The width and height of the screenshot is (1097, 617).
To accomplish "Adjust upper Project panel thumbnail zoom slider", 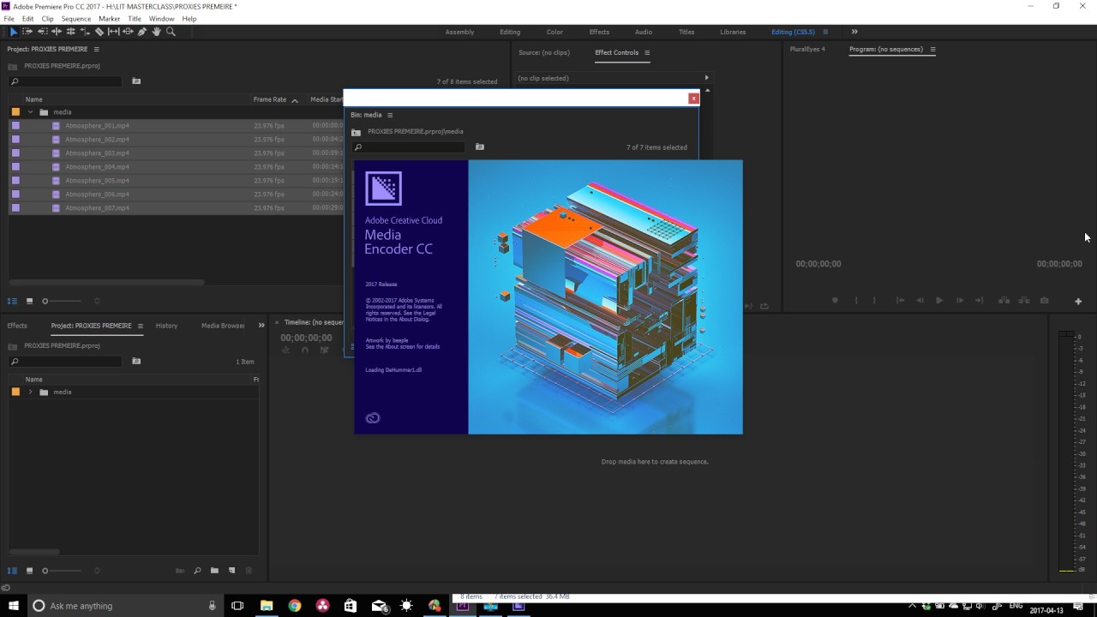I will pyautogui.click(x=63, y=301).
